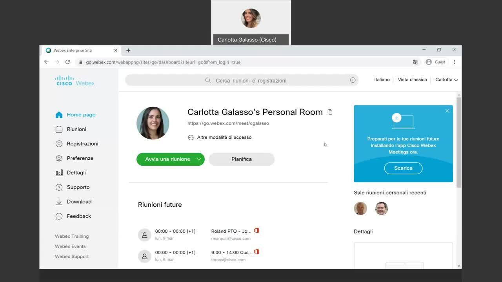Click the Feedback speech bubble icon
The width and height of the screenshot is (502, 282).
[59, 216]
